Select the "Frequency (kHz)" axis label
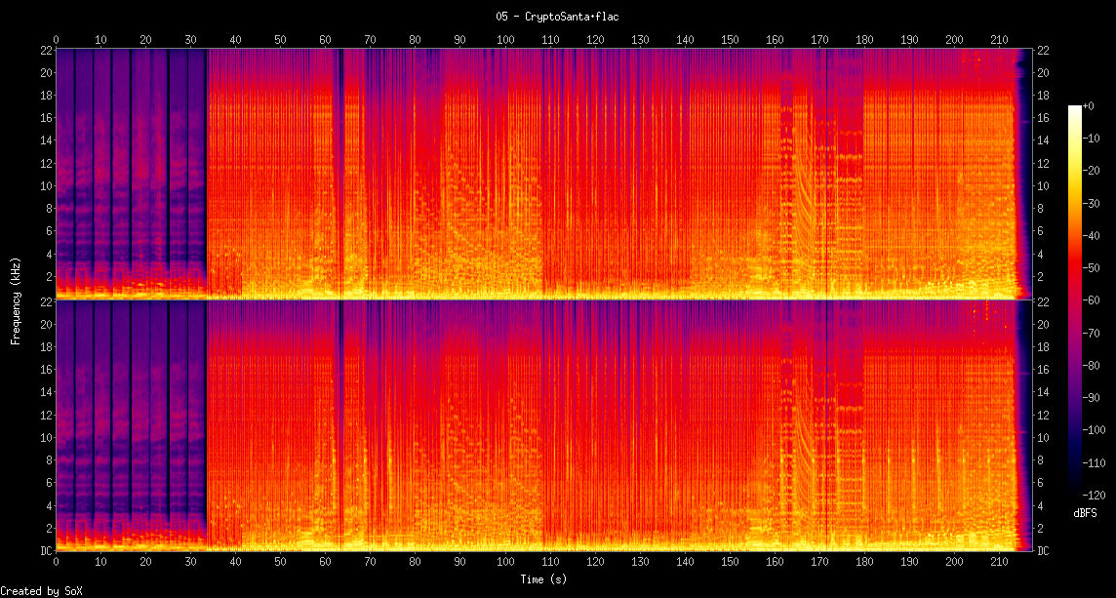 [16, 299]
